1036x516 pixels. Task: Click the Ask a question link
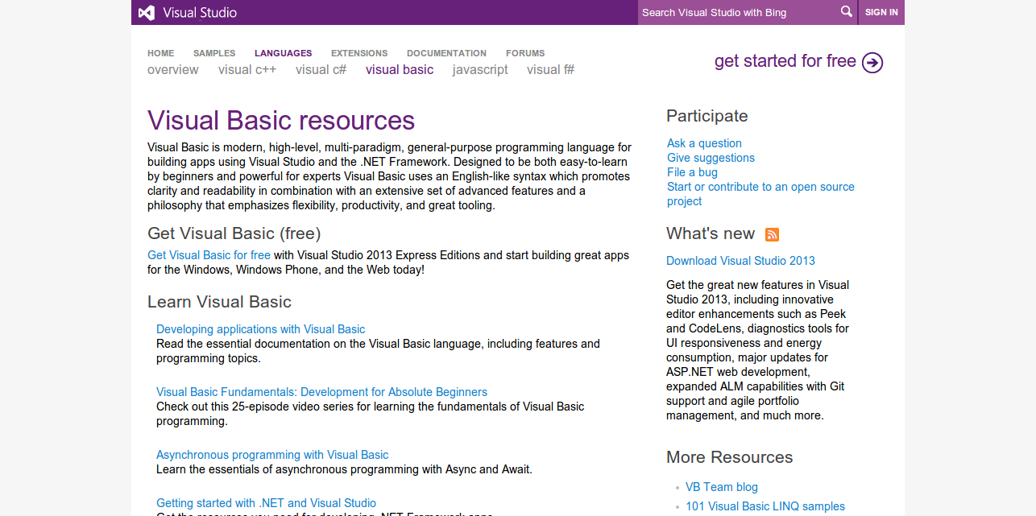705,143
